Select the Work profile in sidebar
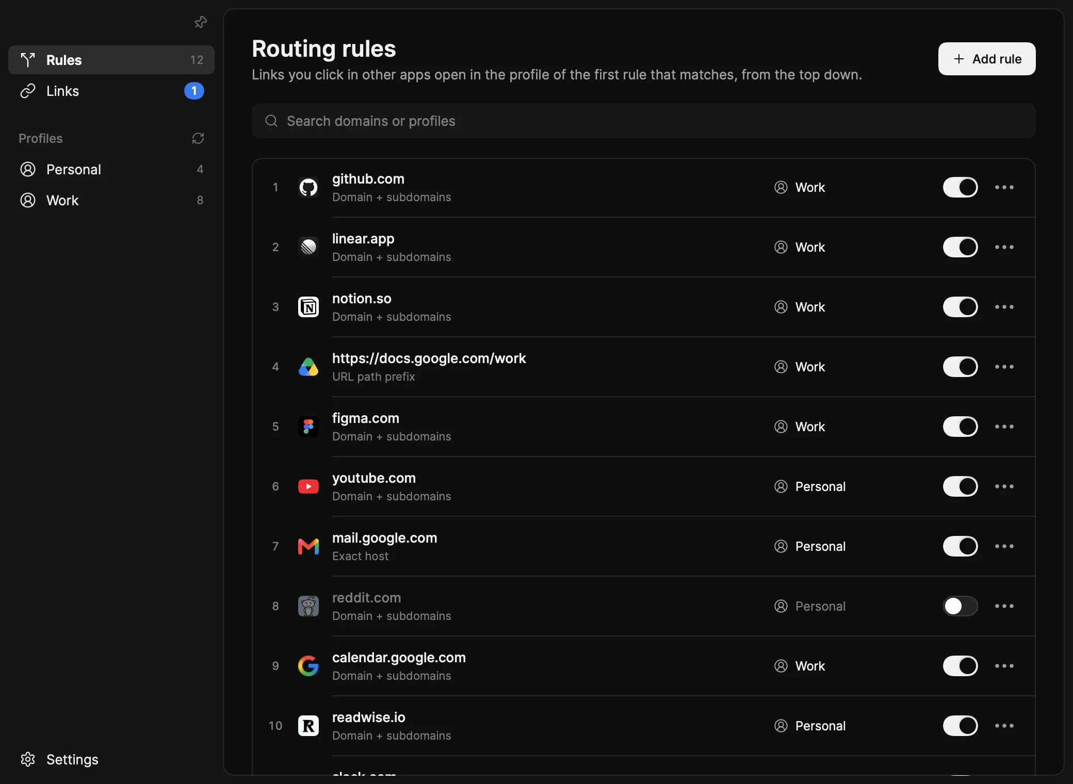 [111, 200]
